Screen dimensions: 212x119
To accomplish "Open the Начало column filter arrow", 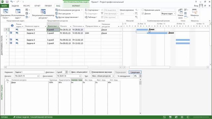I will (71, 26).
